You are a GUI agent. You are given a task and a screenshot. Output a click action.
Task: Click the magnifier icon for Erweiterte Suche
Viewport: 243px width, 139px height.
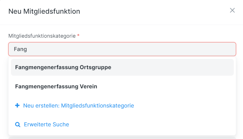coord(18,125)
